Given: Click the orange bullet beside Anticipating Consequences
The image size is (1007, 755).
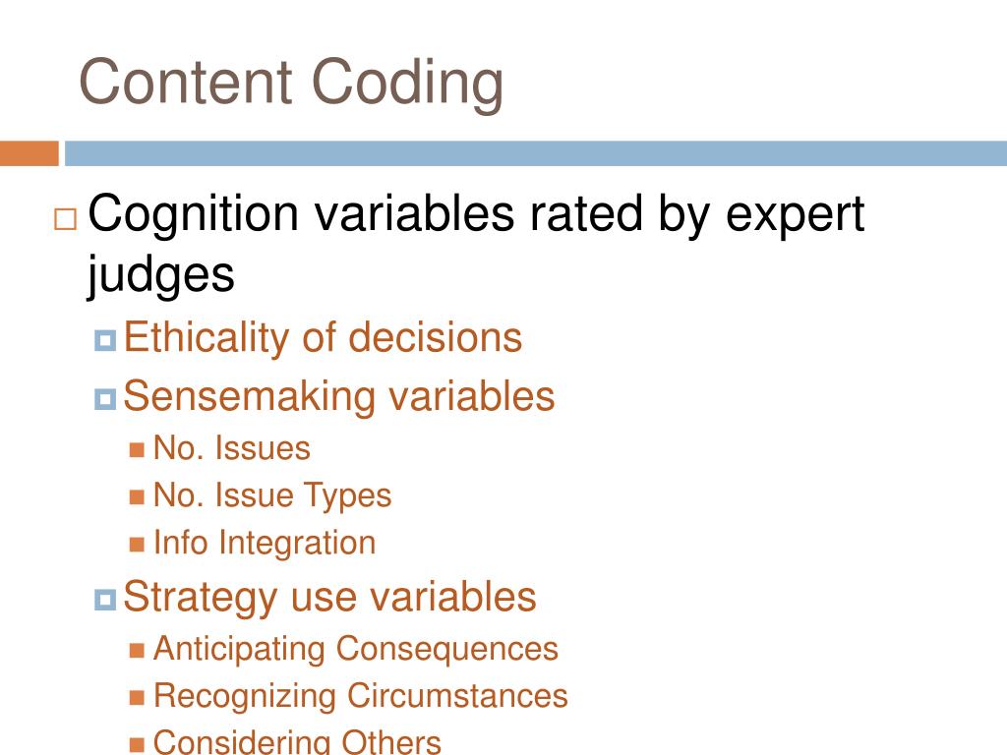Looking at the screenshot, I should (137, 650).
